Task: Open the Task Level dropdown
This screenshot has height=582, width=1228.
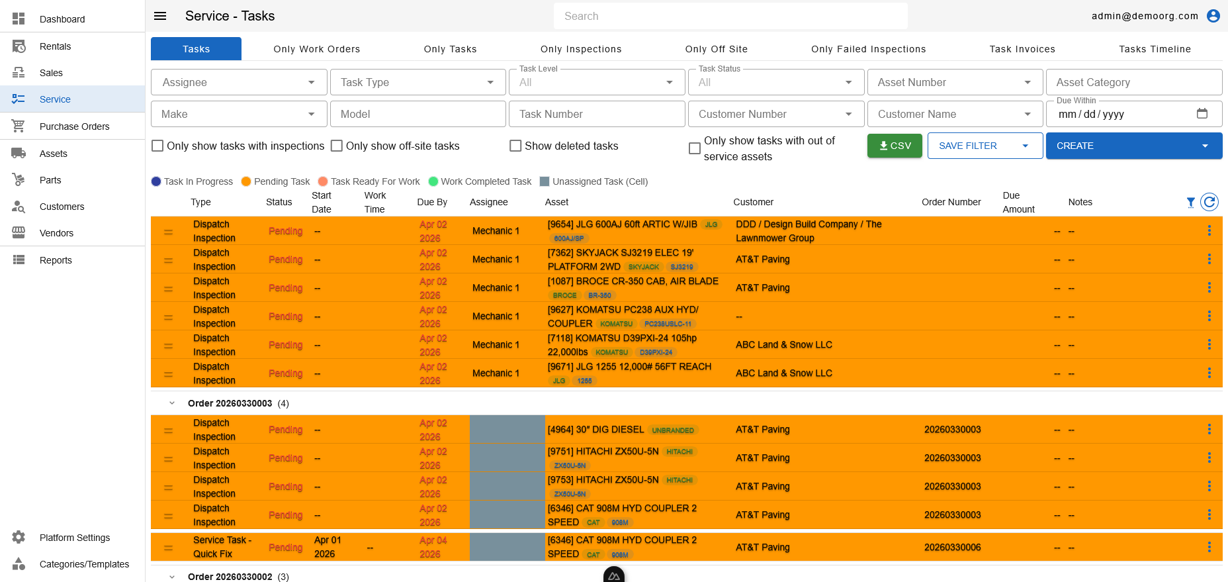Action: point(597,82)
